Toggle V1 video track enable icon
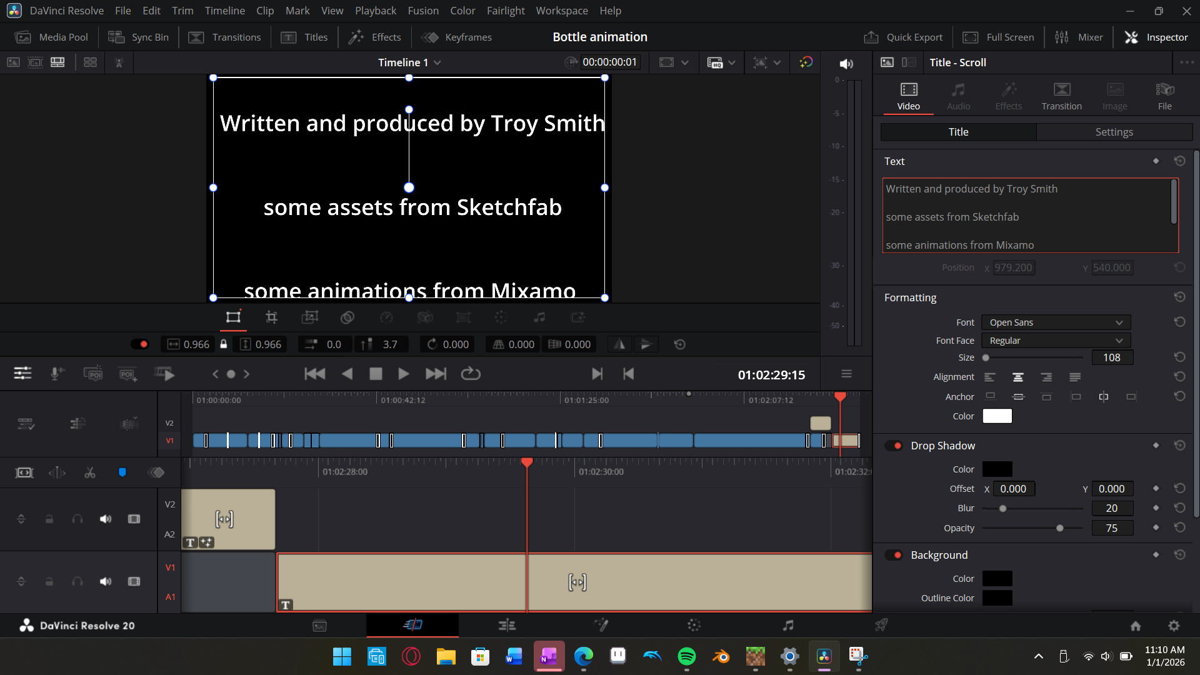1200x675 pixels. click(134, 581)
